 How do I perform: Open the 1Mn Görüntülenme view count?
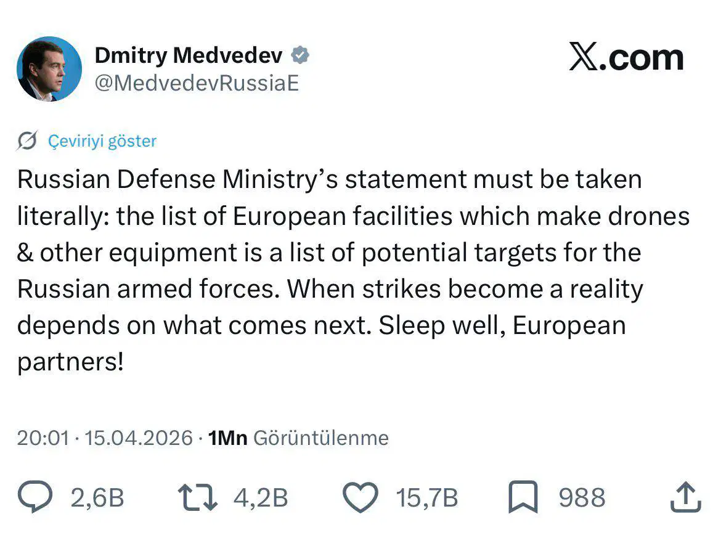tap(299, 438)
